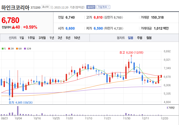This screenshot has width=179, height=125.
Task: Click the current price 6,780
Action: [10, 20]
